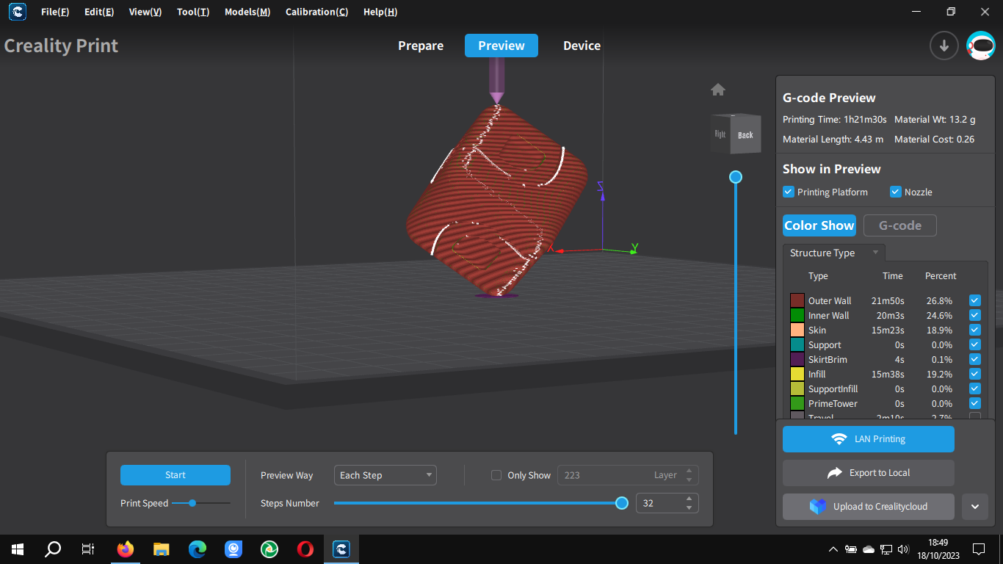Open the Preview Way dropdown
This screenshot has width=1003, height=564.
pos(385,475)
